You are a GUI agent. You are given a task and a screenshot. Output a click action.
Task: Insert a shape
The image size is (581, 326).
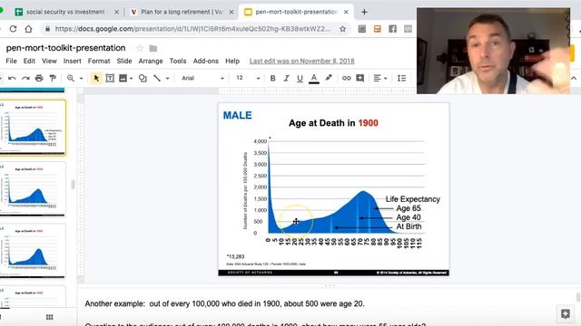143,78
